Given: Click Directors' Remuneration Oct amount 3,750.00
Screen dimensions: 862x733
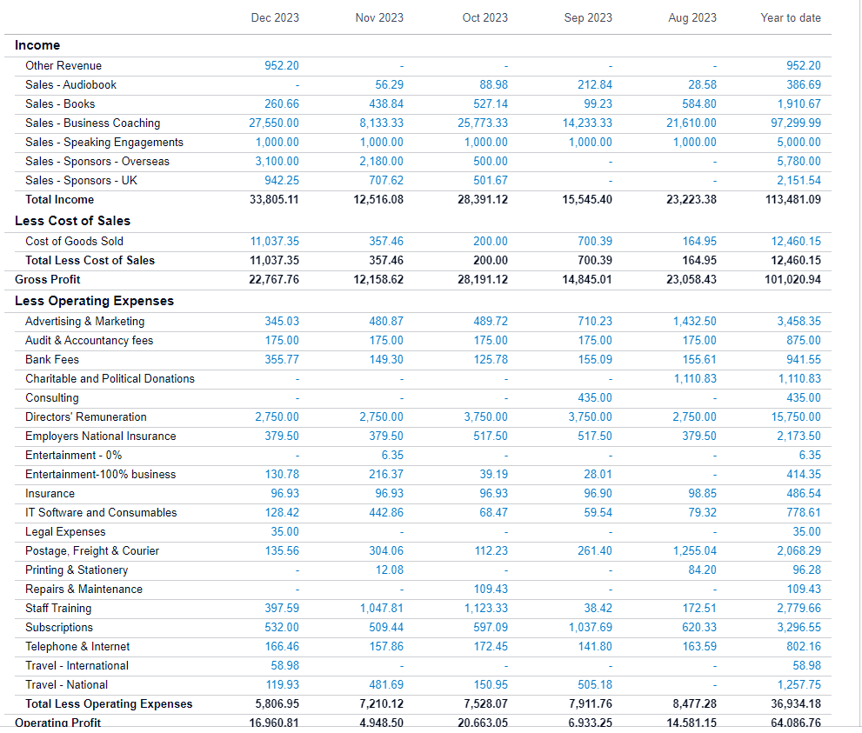Looking at the screenshot, I should click(486, 417).
